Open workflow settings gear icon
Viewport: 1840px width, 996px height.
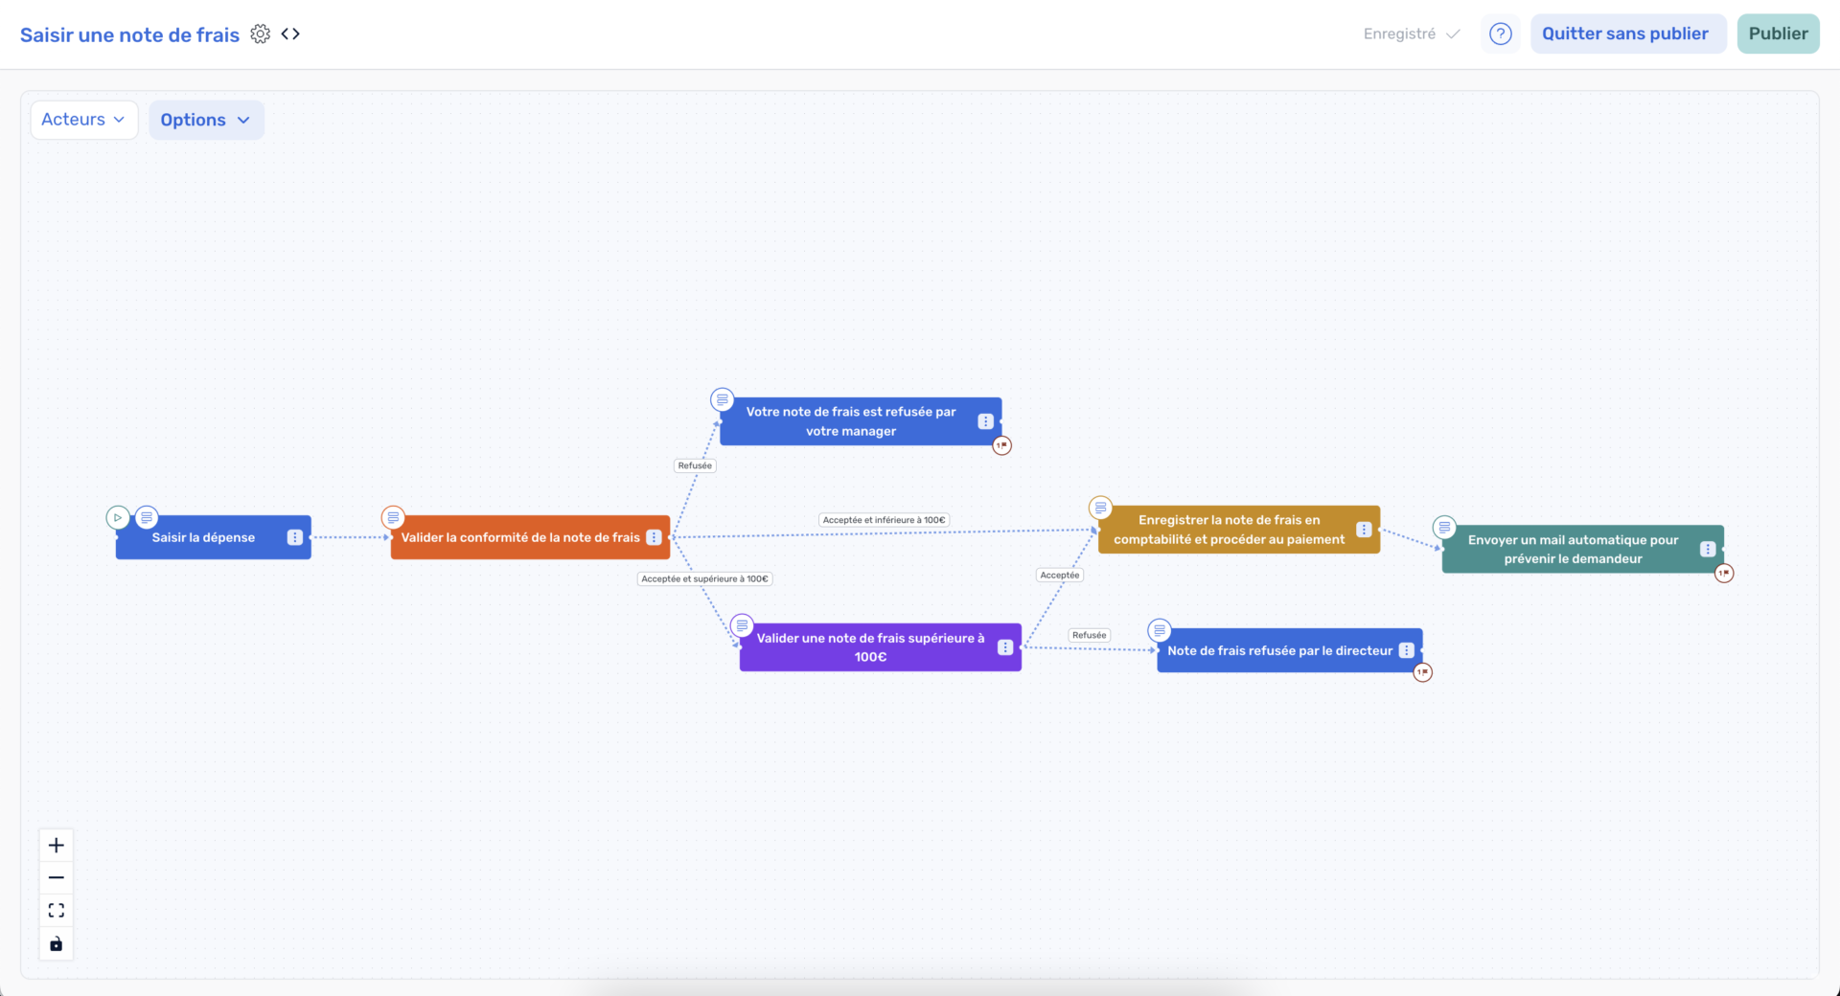click(x=260, y=34)
